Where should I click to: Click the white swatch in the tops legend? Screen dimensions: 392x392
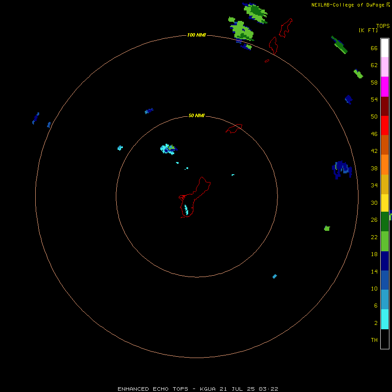click(385, 48)
